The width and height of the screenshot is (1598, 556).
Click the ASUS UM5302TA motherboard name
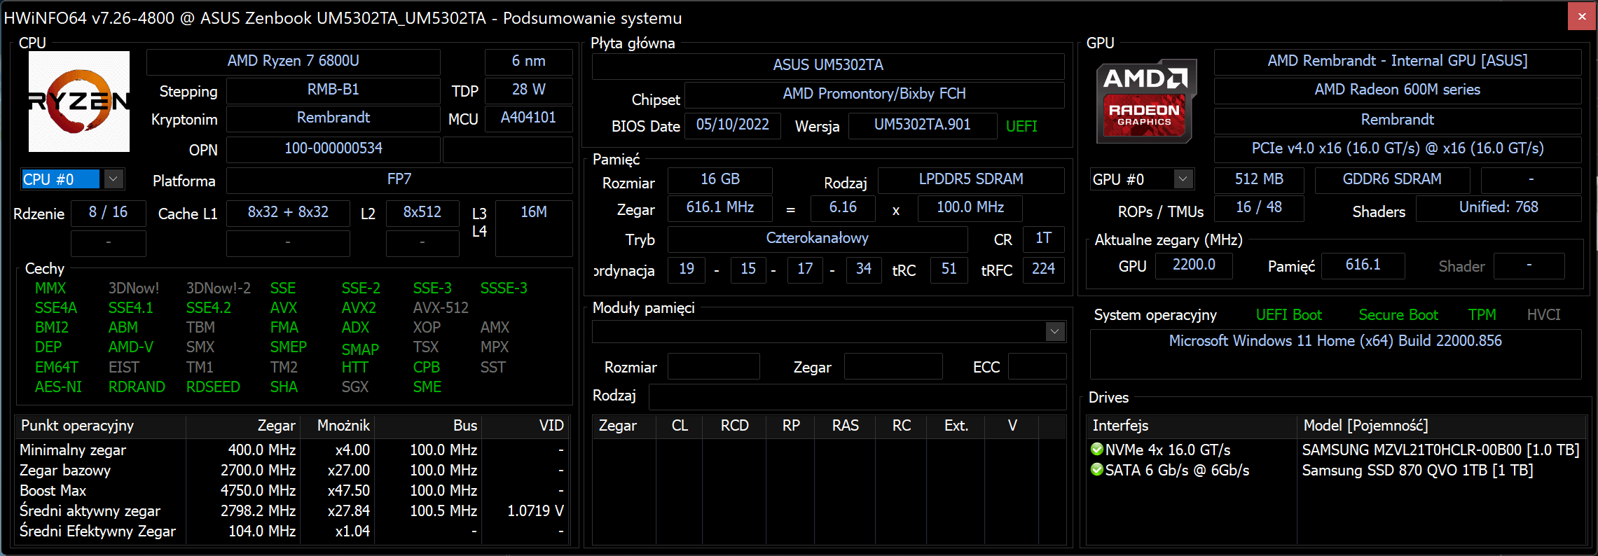coord(828,65)
